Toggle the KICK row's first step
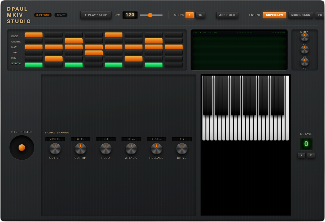This screenshot has width=325, height=222. click(x=34, y=35)
